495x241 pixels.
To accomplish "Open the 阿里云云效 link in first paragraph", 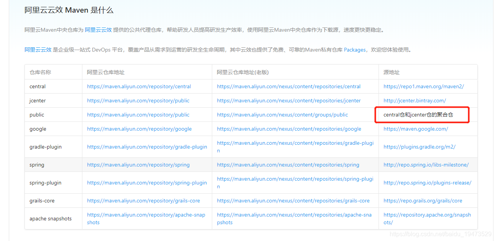I will 98,30.
